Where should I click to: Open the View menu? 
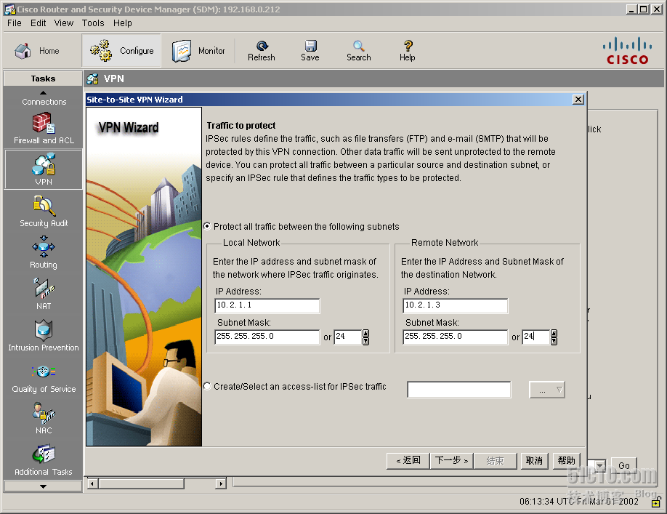pyautogui.click(x=64, y=23)
